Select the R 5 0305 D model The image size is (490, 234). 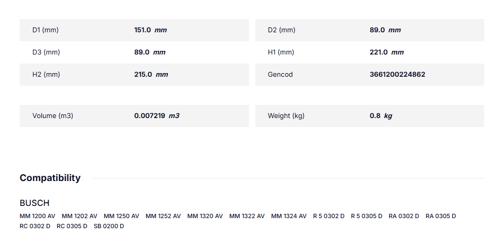(367, 216)
